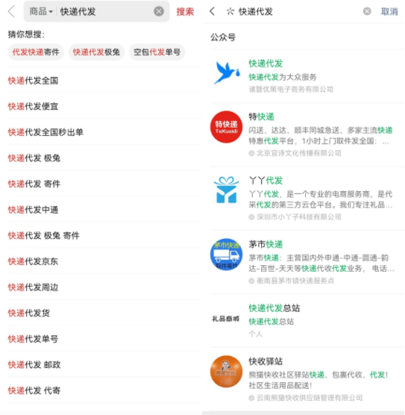The width and height of the screenshot is (405, 415).
Task: Open the 快递代发总站 account title
Action: pyautogui.click(x=274, y=308)
